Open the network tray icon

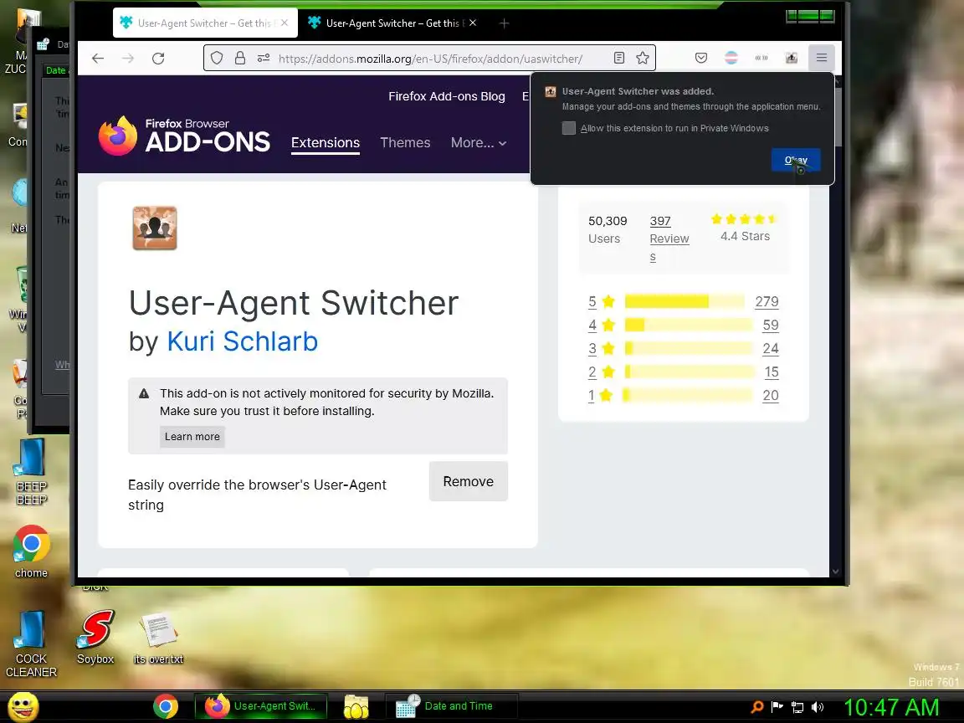pos(797,707)
